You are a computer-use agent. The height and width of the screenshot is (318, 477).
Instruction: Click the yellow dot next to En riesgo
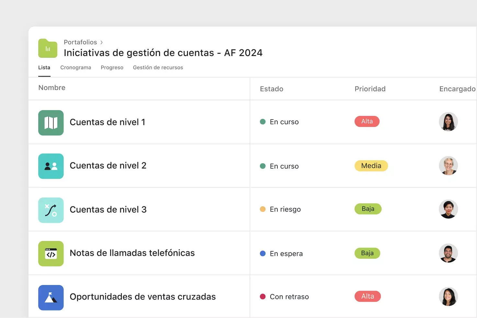[263, 209]
